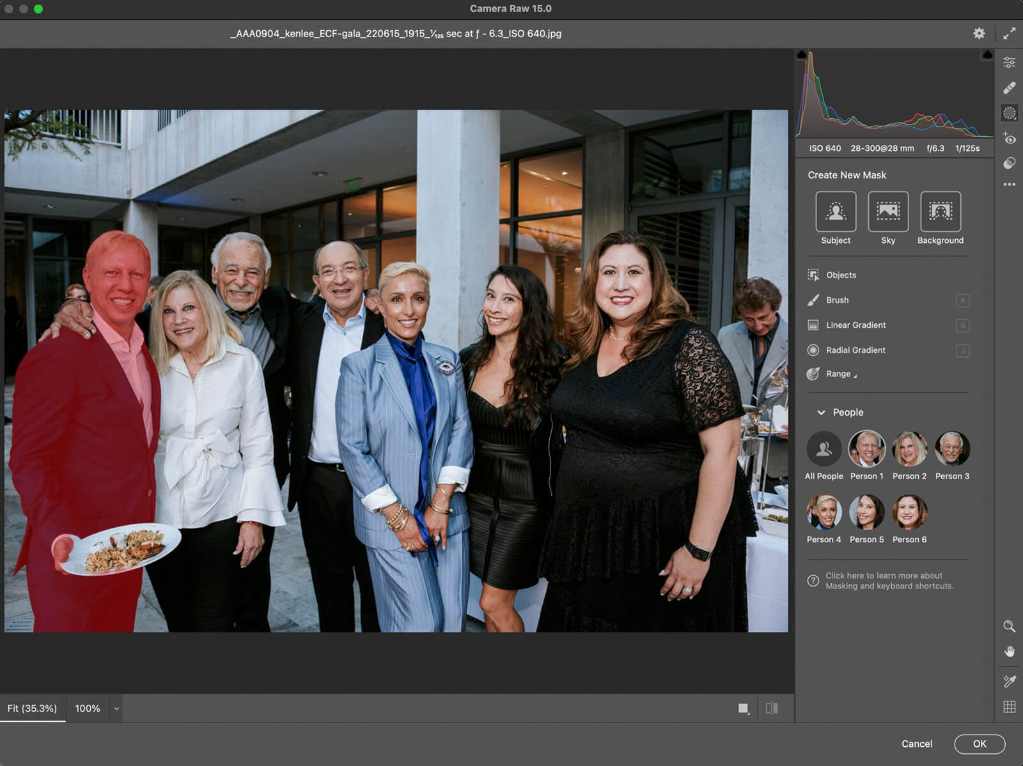Image resolution: width=1023 pixels, height=766 pixels.
Task: Open the Presets panel icon
Action: click(1009, 164)
